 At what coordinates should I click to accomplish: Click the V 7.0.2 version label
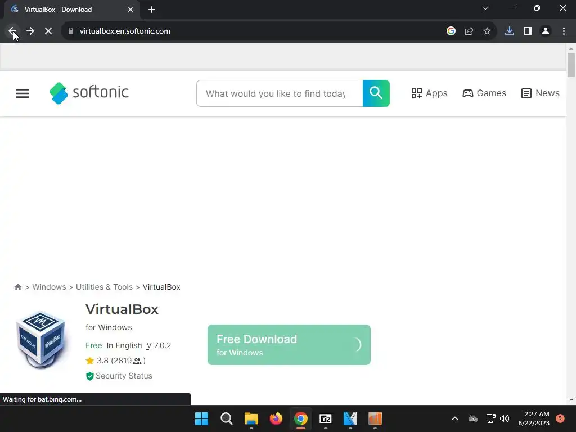[x=159, y=345]
